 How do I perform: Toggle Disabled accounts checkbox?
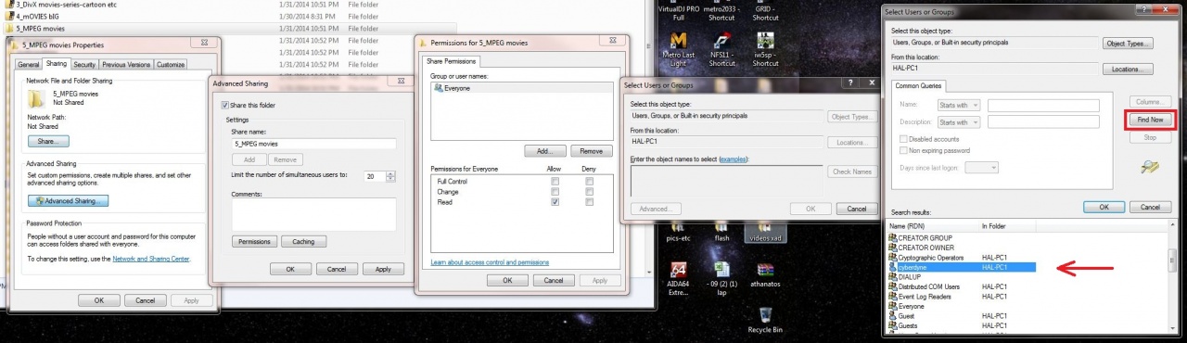point(904,139)
